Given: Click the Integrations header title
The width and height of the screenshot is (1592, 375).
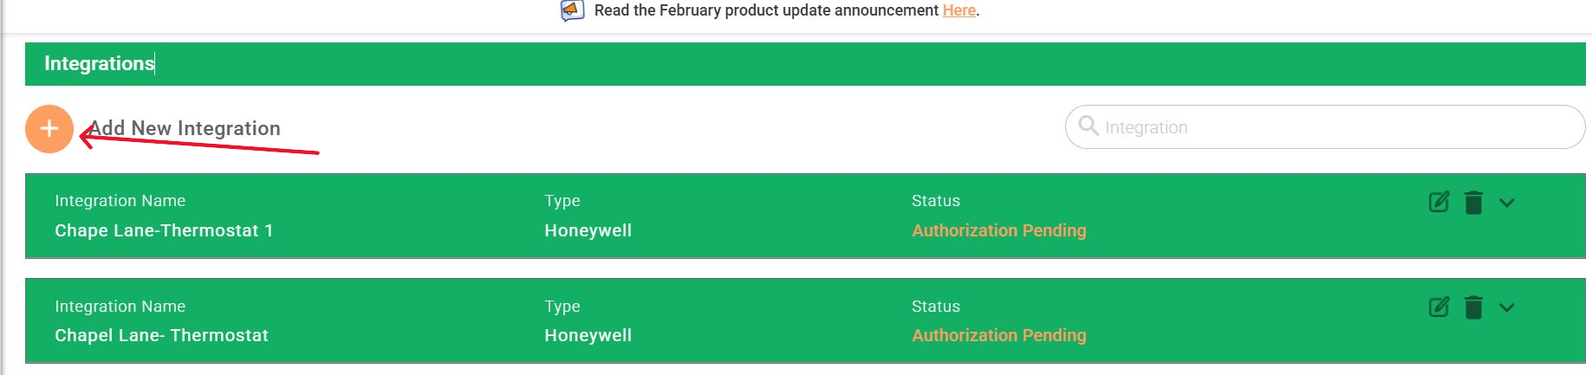Looking at the screenshot, I should 100,63.
